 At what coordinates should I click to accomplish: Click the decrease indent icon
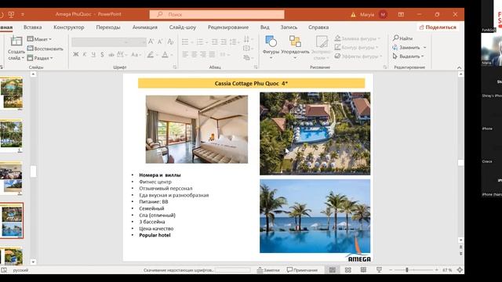coord(215,42)
